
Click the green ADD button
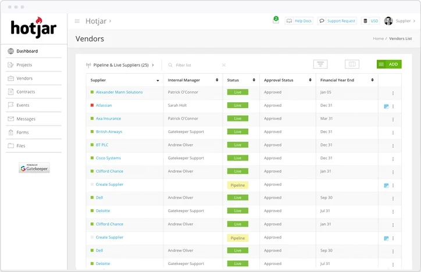(x=389, y=64)
